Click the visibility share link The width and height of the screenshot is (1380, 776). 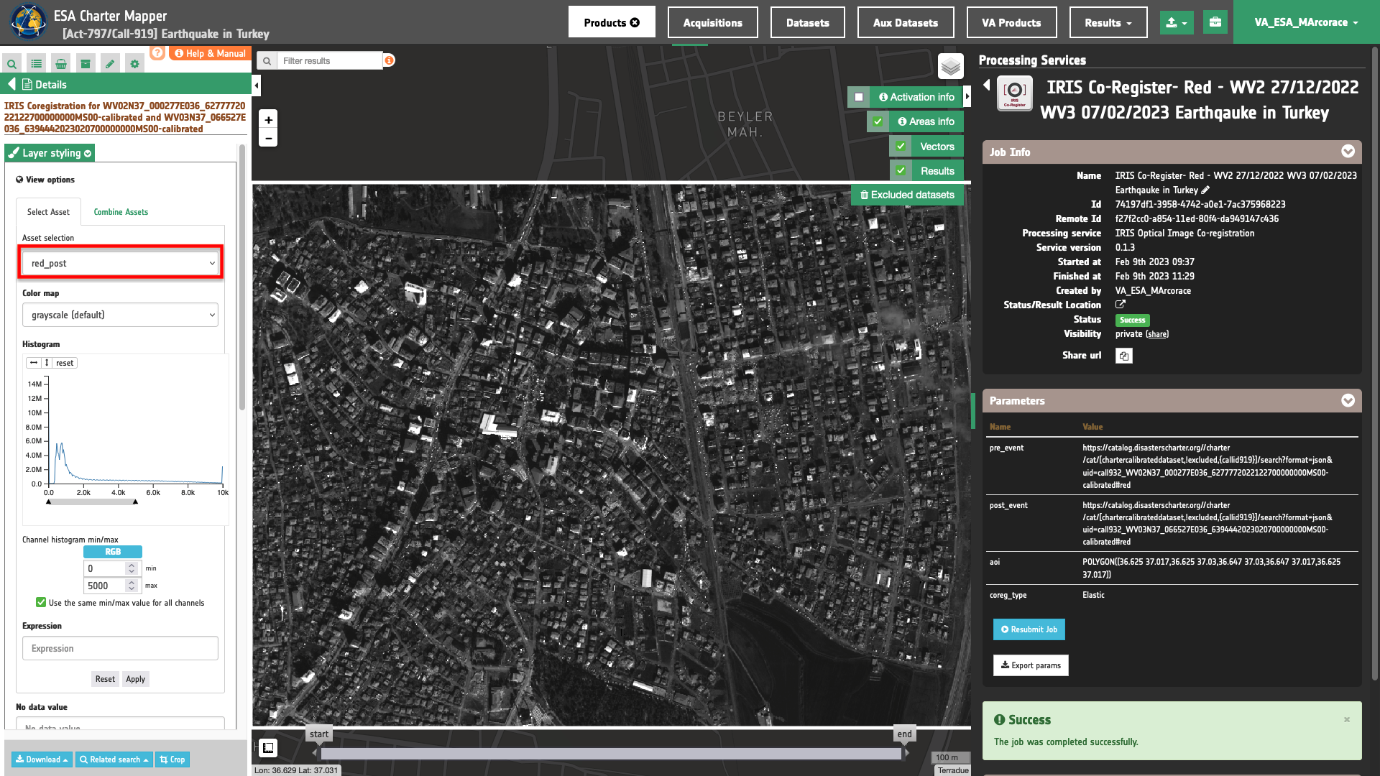click(1157, 334)
